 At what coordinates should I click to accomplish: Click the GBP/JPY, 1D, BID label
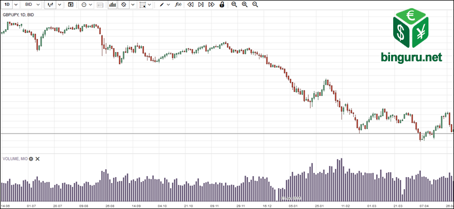[x=18, y=14]
